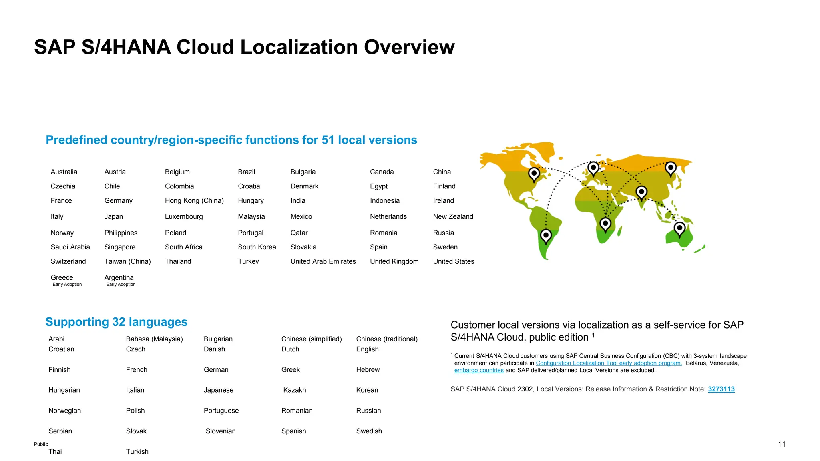Select the country Brazil
Image resolution: width=820 pixels, height=461 pixels.
tap(246, 172)
